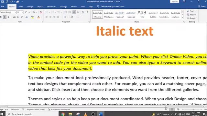Click Decrease Font Size icon
Image resolution: width=207 pixels, height=116 pixels.
coord(29,12)
